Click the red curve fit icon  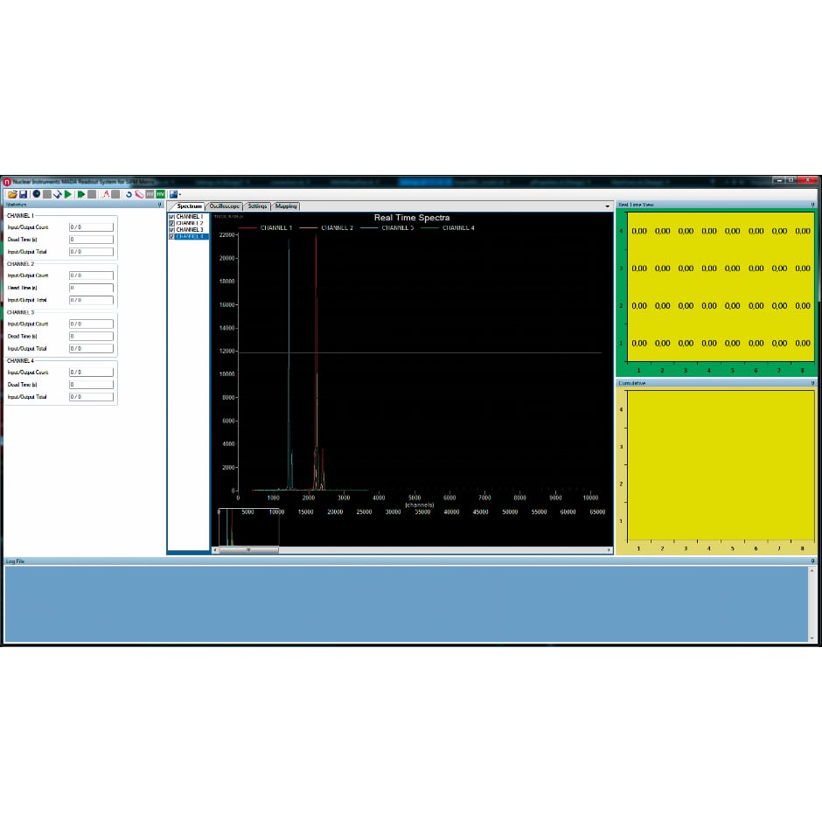105,194
